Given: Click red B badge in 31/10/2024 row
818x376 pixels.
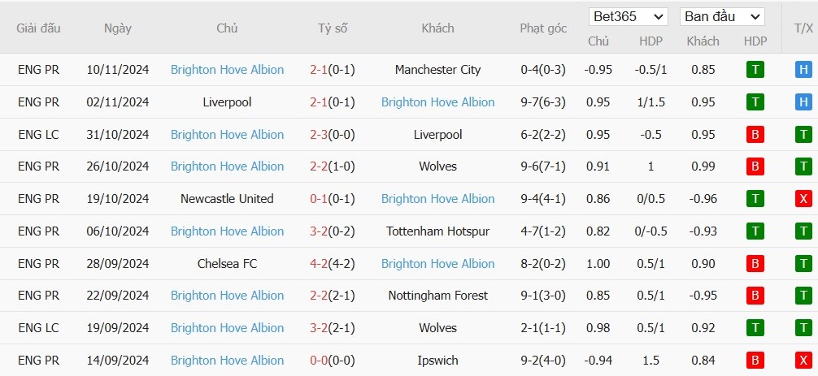Looking at the screenshot, I should pyautogui.click(x=755, y=135).
